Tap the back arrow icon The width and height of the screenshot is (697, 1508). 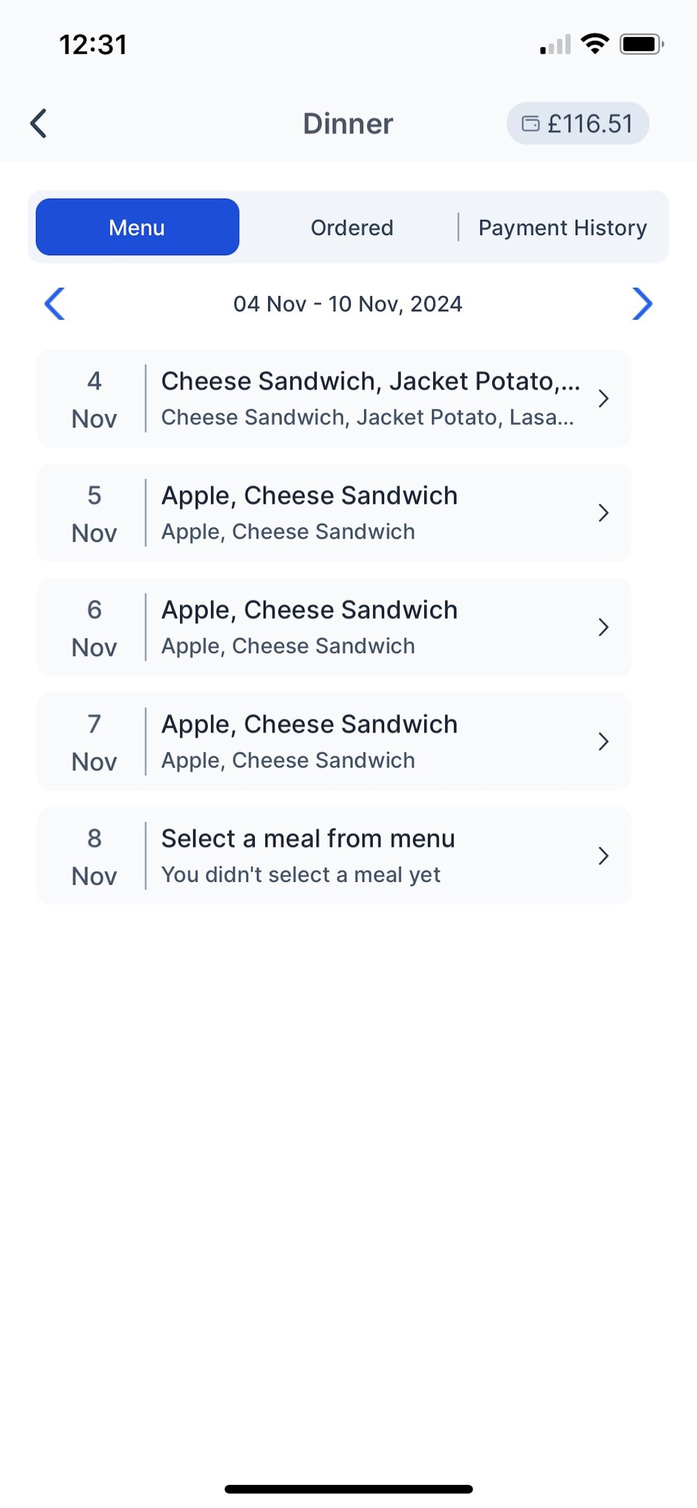[39, 123]
